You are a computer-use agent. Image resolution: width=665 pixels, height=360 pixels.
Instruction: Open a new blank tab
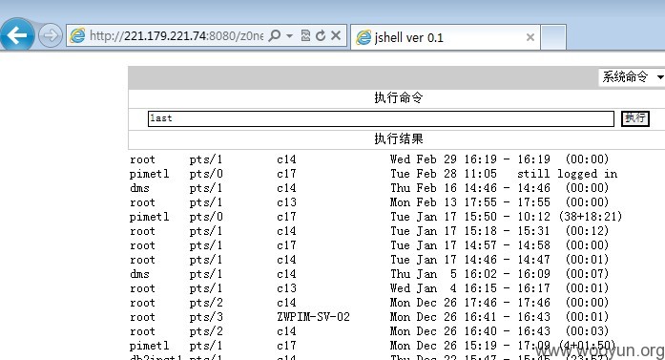[x=553, y=37]
